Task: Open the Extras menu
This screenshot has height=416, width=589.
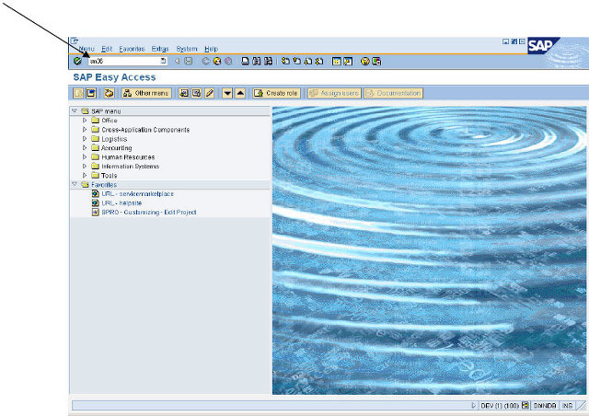Action: point(160,49)
